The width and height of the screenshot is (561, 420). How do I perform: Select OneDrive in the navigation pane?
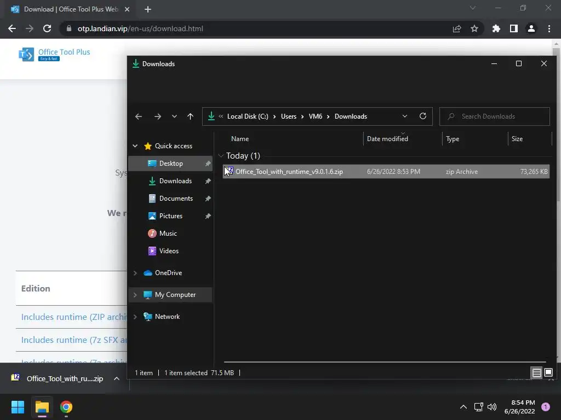coord(168,273)
